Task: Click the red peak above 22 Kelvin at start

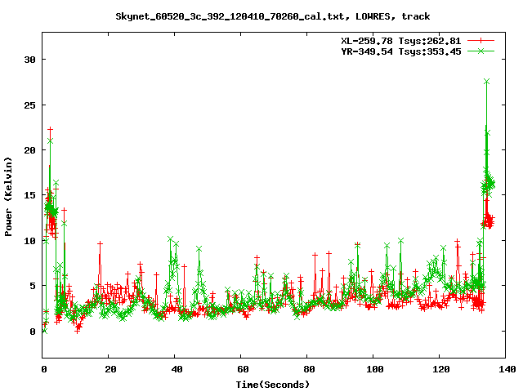Action: tap(51, 129)
